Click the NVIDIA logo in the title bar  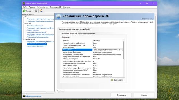tap(24, 4)
